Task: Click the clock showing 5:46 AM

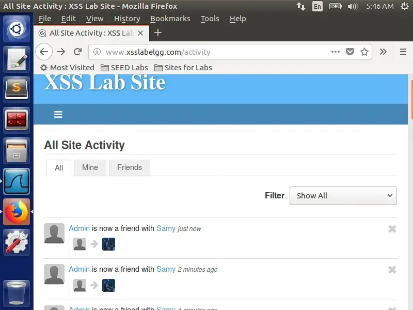Action: pyautogui.click(x=380, y=6)
